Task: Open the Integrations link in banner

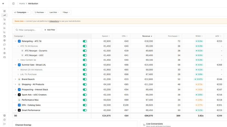Action: 54,21
